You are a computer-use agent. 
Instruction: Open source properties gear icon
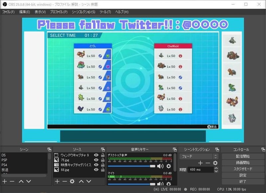pos(72,181)
